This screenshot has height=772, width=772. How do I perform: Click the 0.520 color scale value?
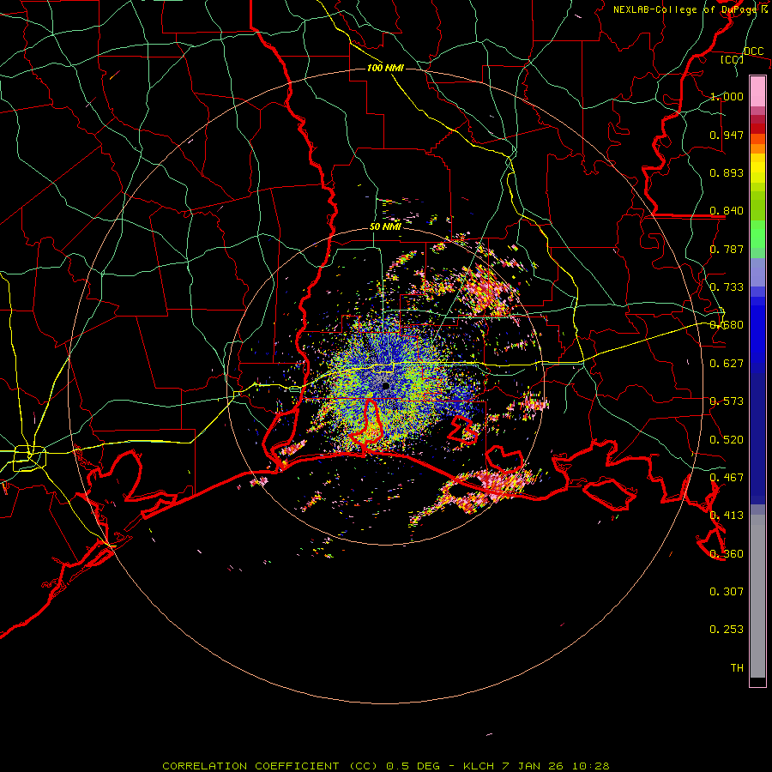tap(727, 440)
